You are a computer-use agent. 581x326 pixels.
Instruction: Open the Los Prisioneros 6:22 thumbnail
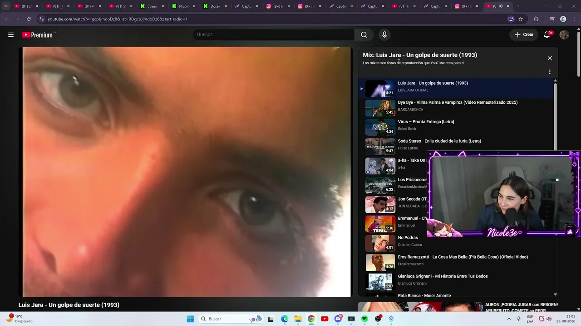[380, 186]
